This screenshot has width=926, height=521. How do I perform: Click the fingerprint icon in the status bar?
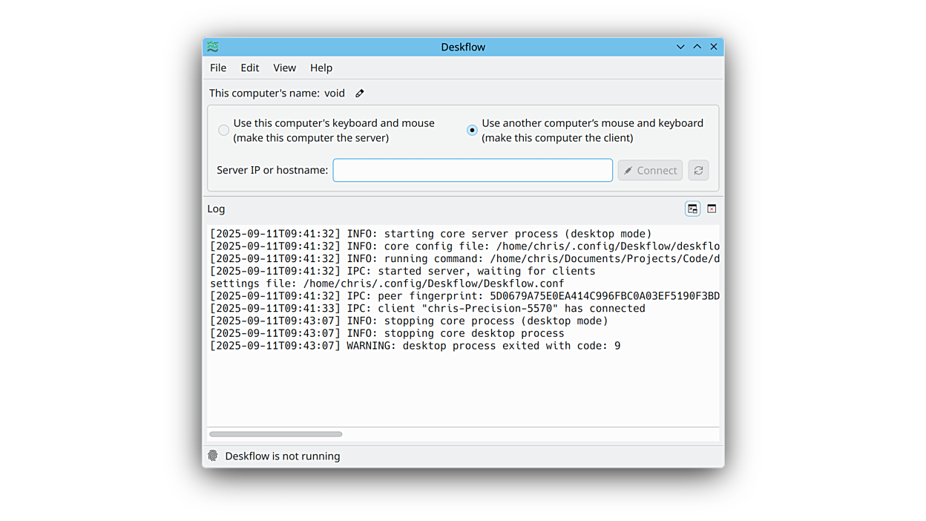pyautogui.click(x=213, y=456)
